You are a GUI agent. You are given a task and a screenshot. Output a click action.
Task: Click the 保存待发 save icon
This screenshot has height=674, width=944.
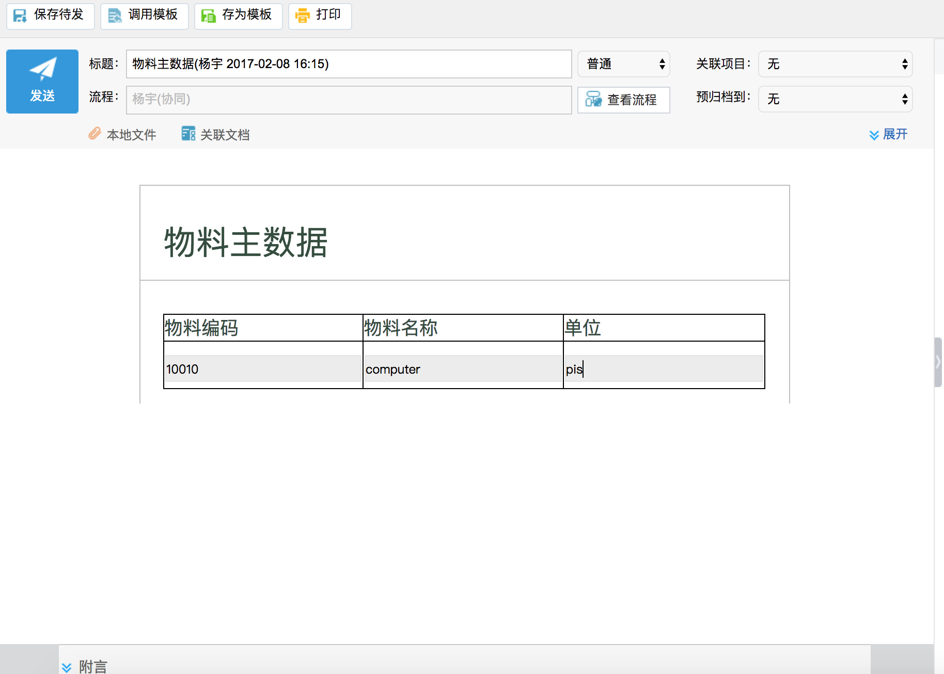[x=20, y=15]
